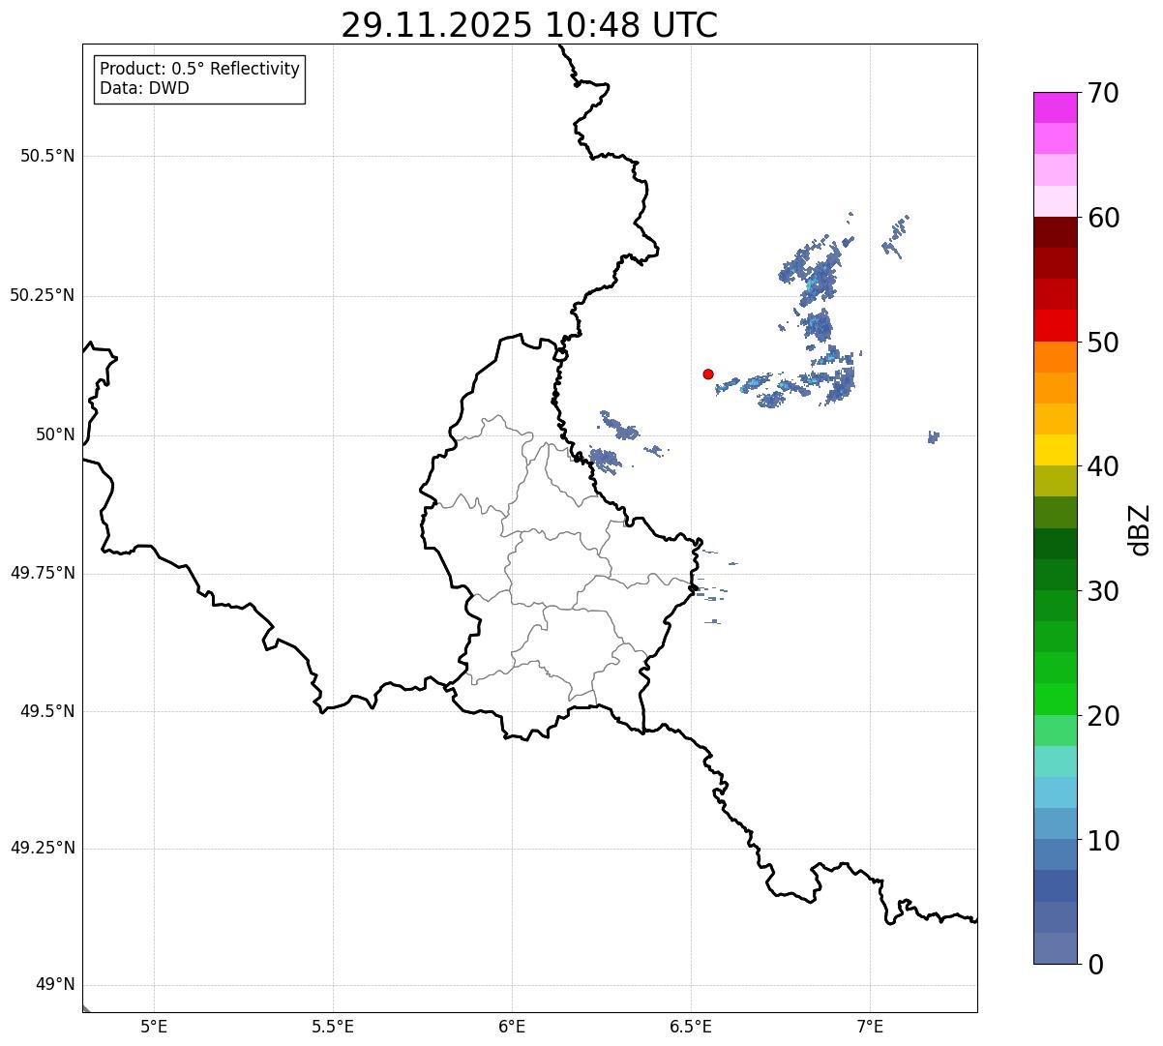Select 'Product: 0.5° Reflectivity' legend text
Image resolution: width=1163 pixels, height=1046 pixels.
click(199, 70)
